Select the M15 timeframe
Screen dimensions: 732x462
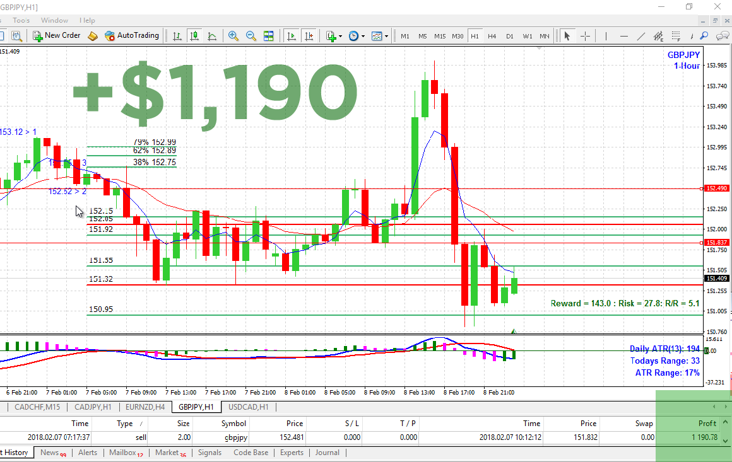(x=440, y=36)
